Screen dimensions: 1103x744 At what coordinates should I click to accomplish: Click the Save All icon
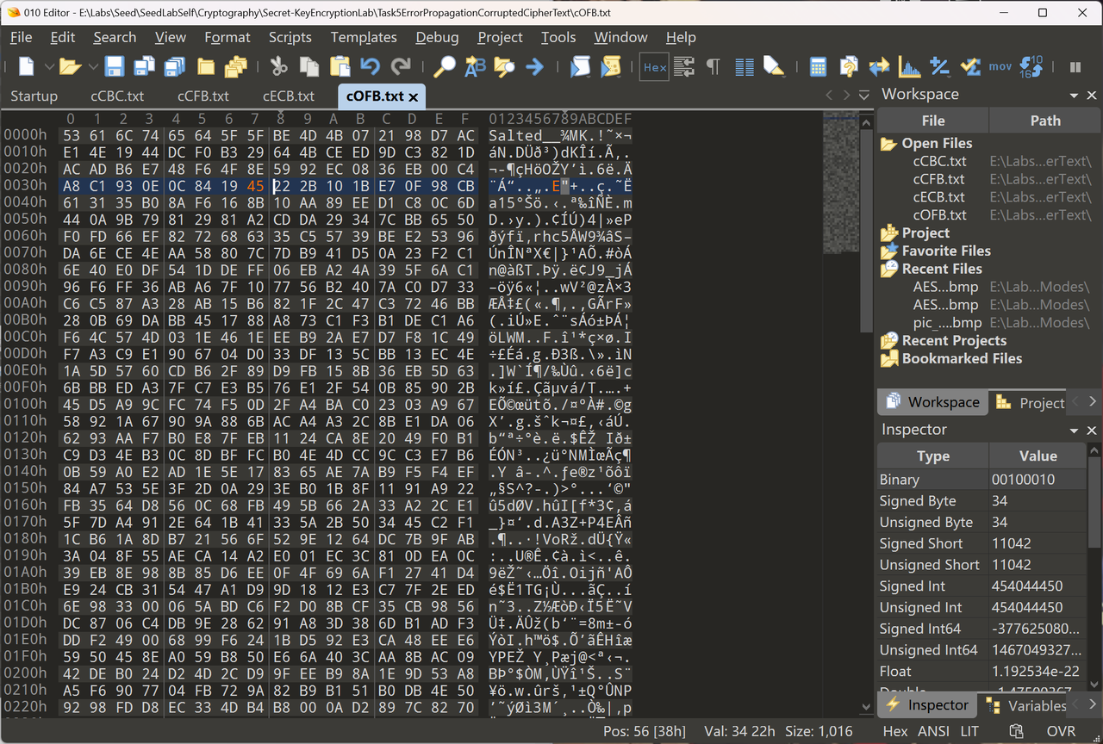point(175,66)
